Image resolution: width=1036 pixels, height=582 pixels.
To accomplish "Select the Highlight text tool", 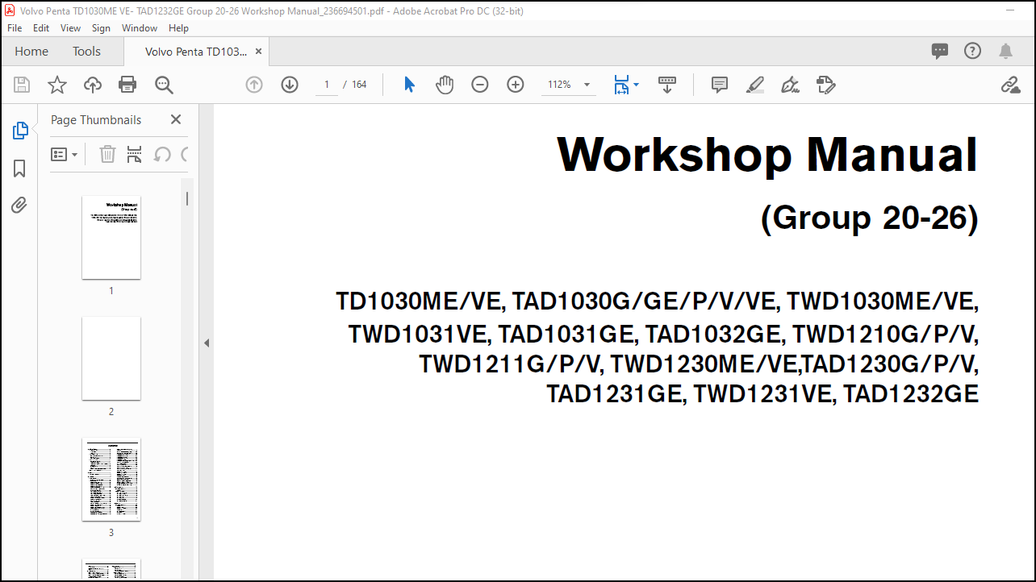I will [755, 85].
